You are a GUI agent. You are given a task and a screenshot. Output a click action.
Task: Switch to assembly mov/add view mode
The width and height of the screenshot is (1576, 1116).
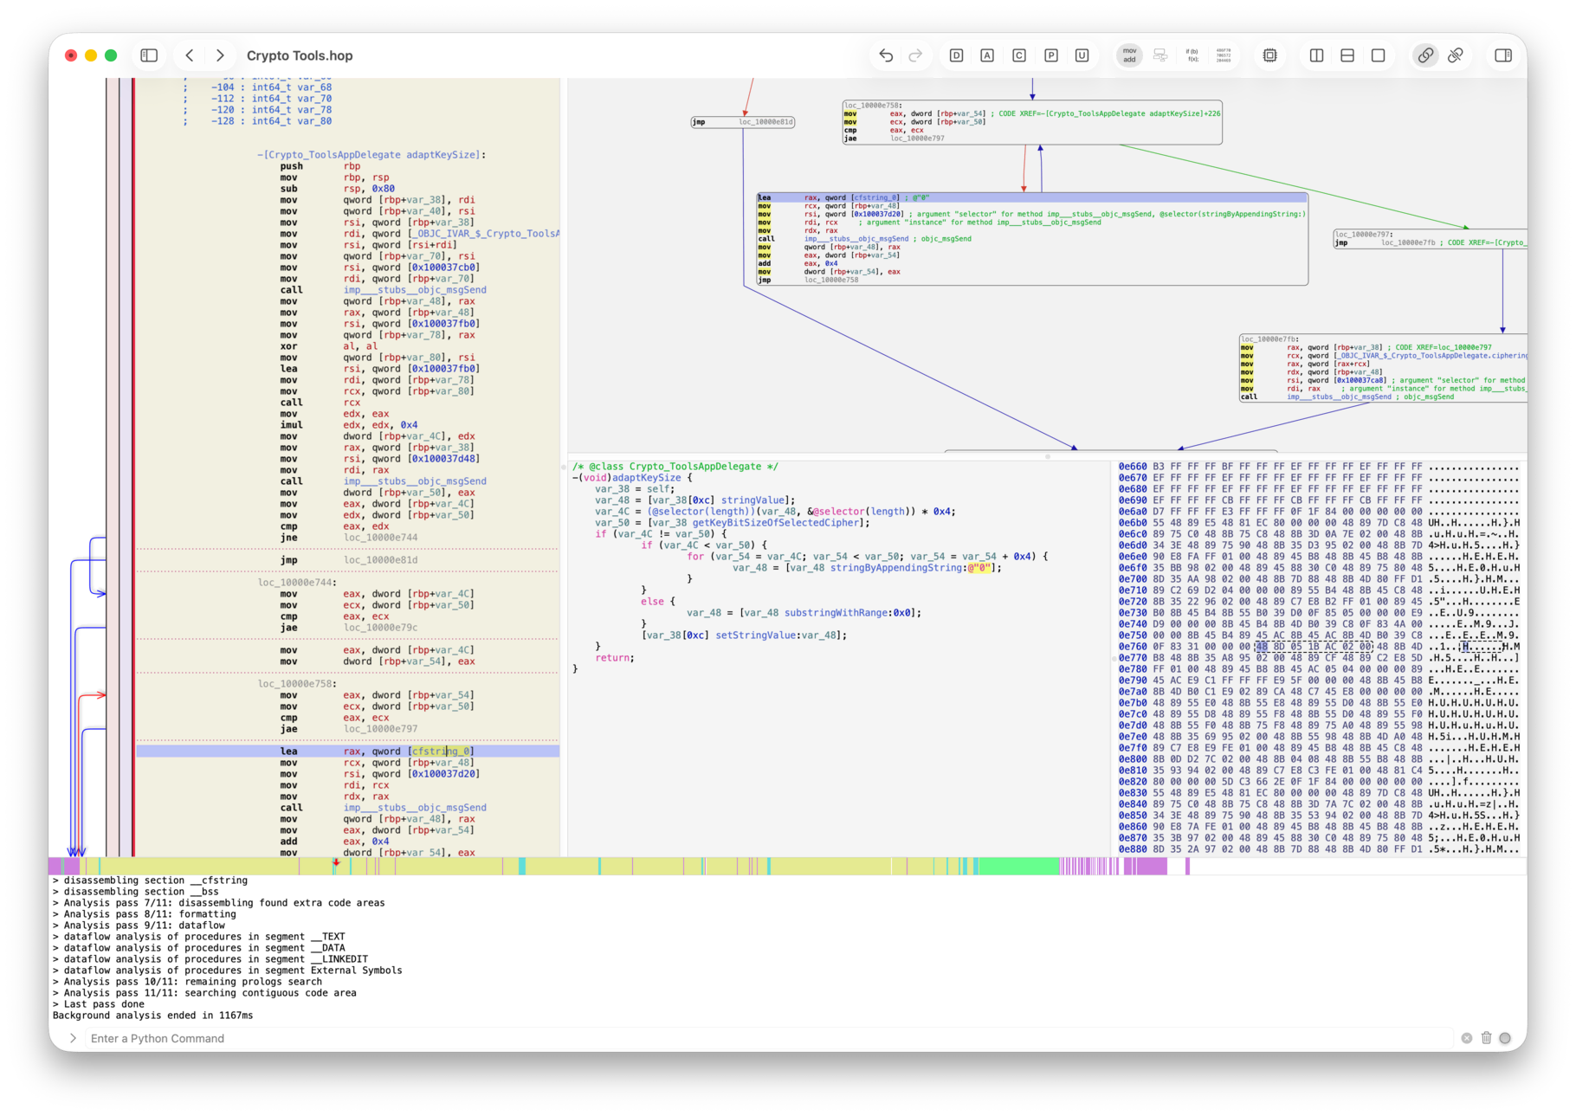[x=1129, y=55]
